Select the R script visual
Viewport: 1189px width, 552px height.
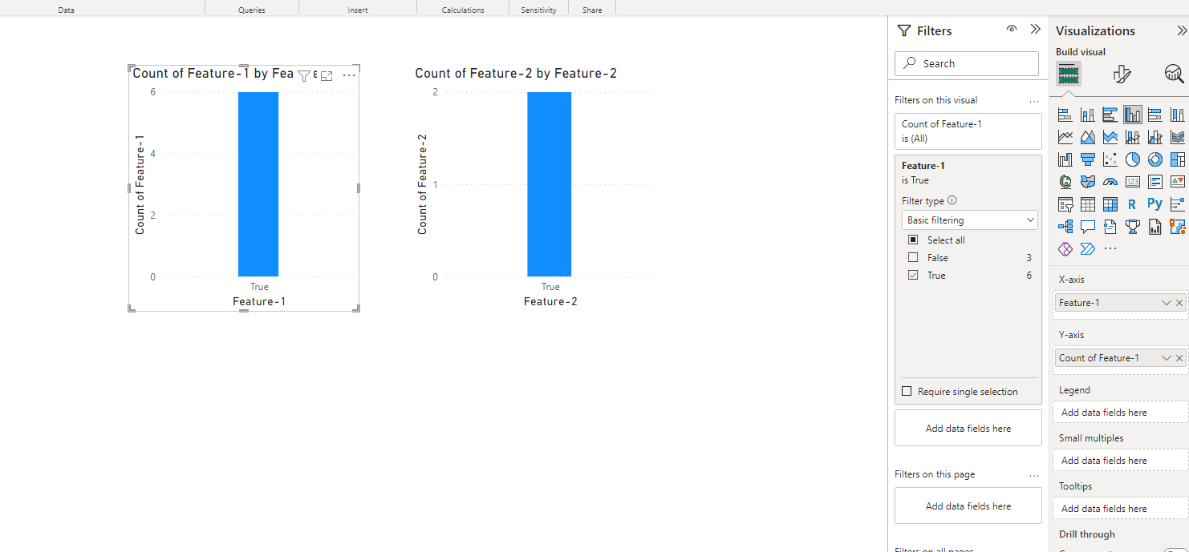(1133, 204)
